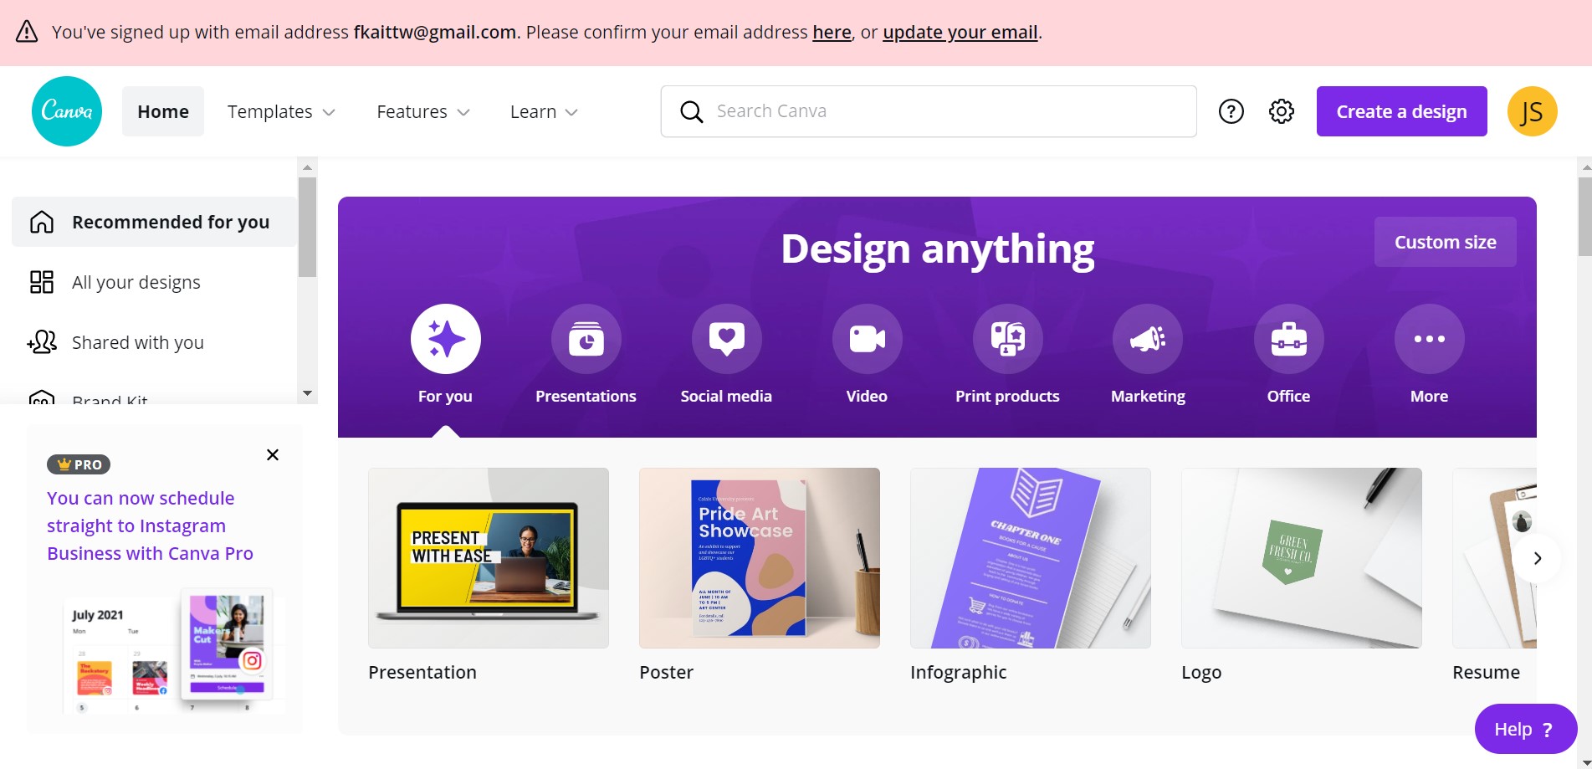Screen dimensions: 1592x769
Task: Select the Social media category icon
Action: [x=726, y=339]
